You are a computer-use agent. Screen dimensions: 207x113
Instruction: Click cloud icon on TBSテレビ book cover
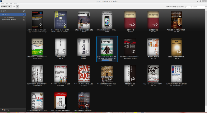[64, 106]
